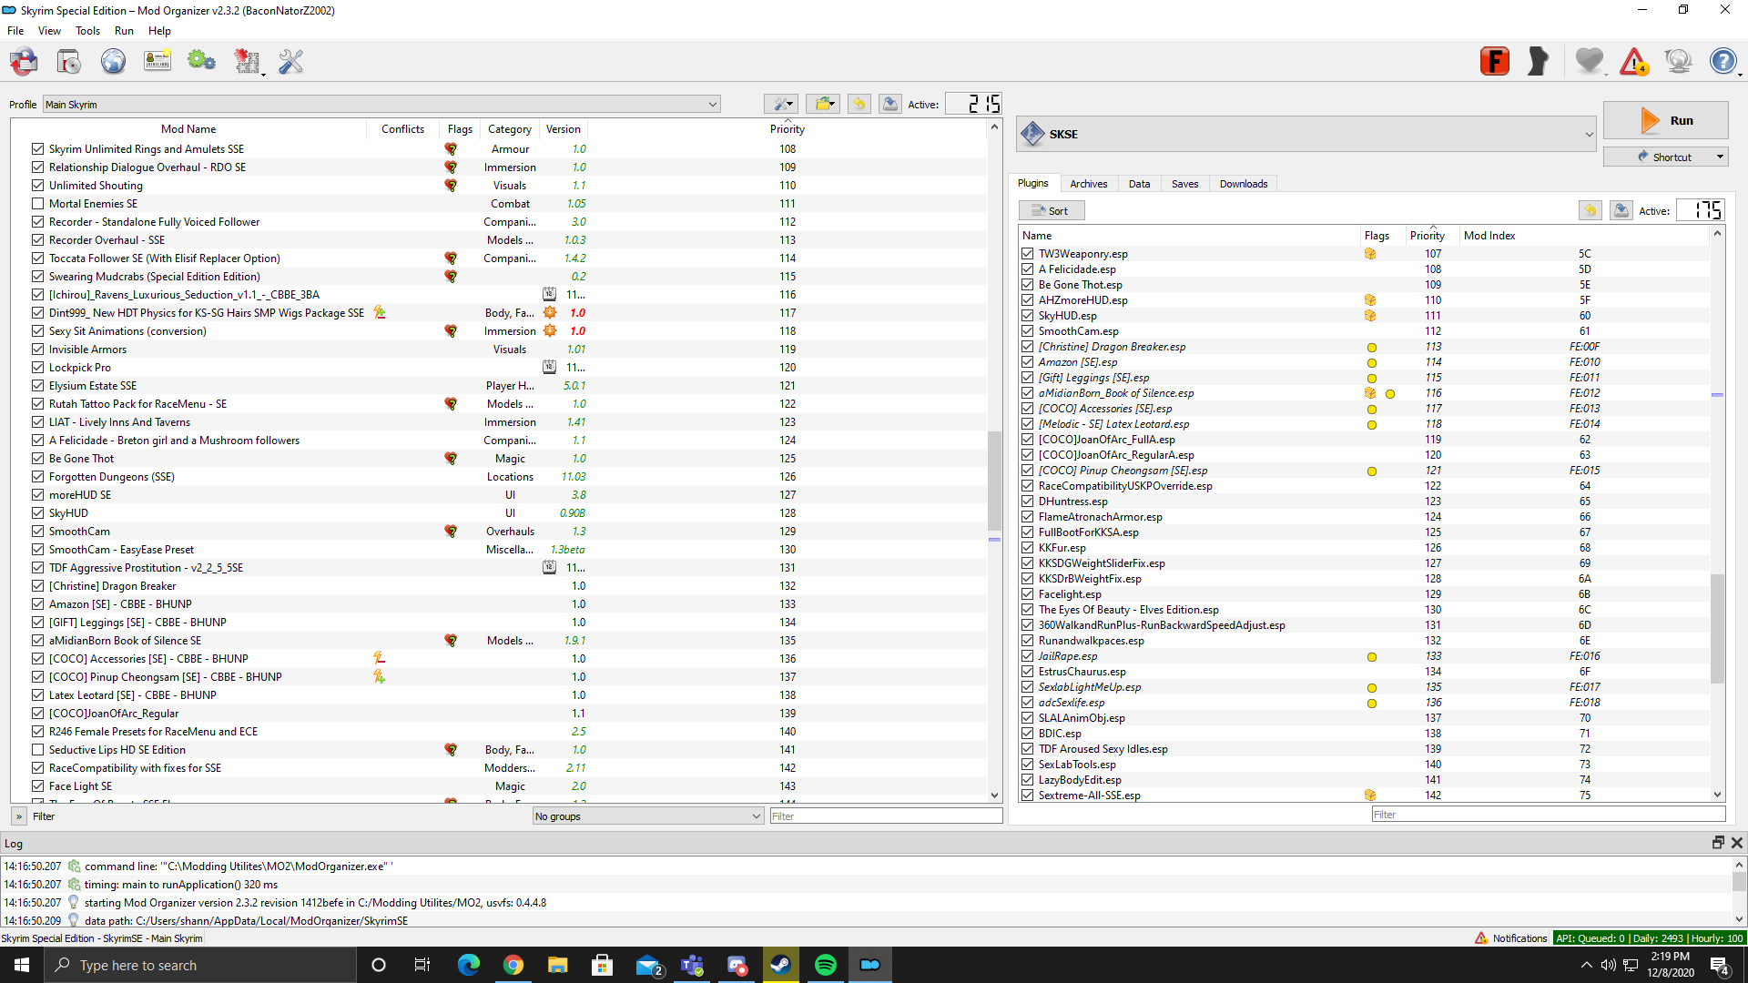Open Microsoft Edge from the taskbar
The image size is (1748, 983).
point(469,965)
